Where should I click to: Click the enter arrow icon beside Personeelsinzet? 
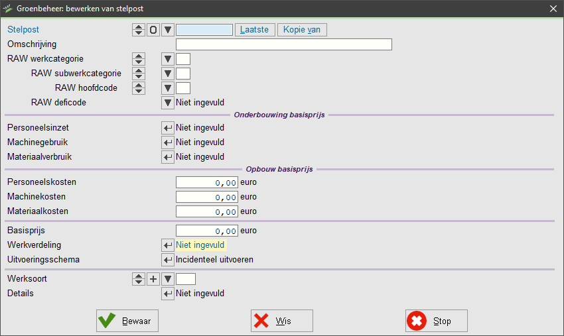pos(168,128)
